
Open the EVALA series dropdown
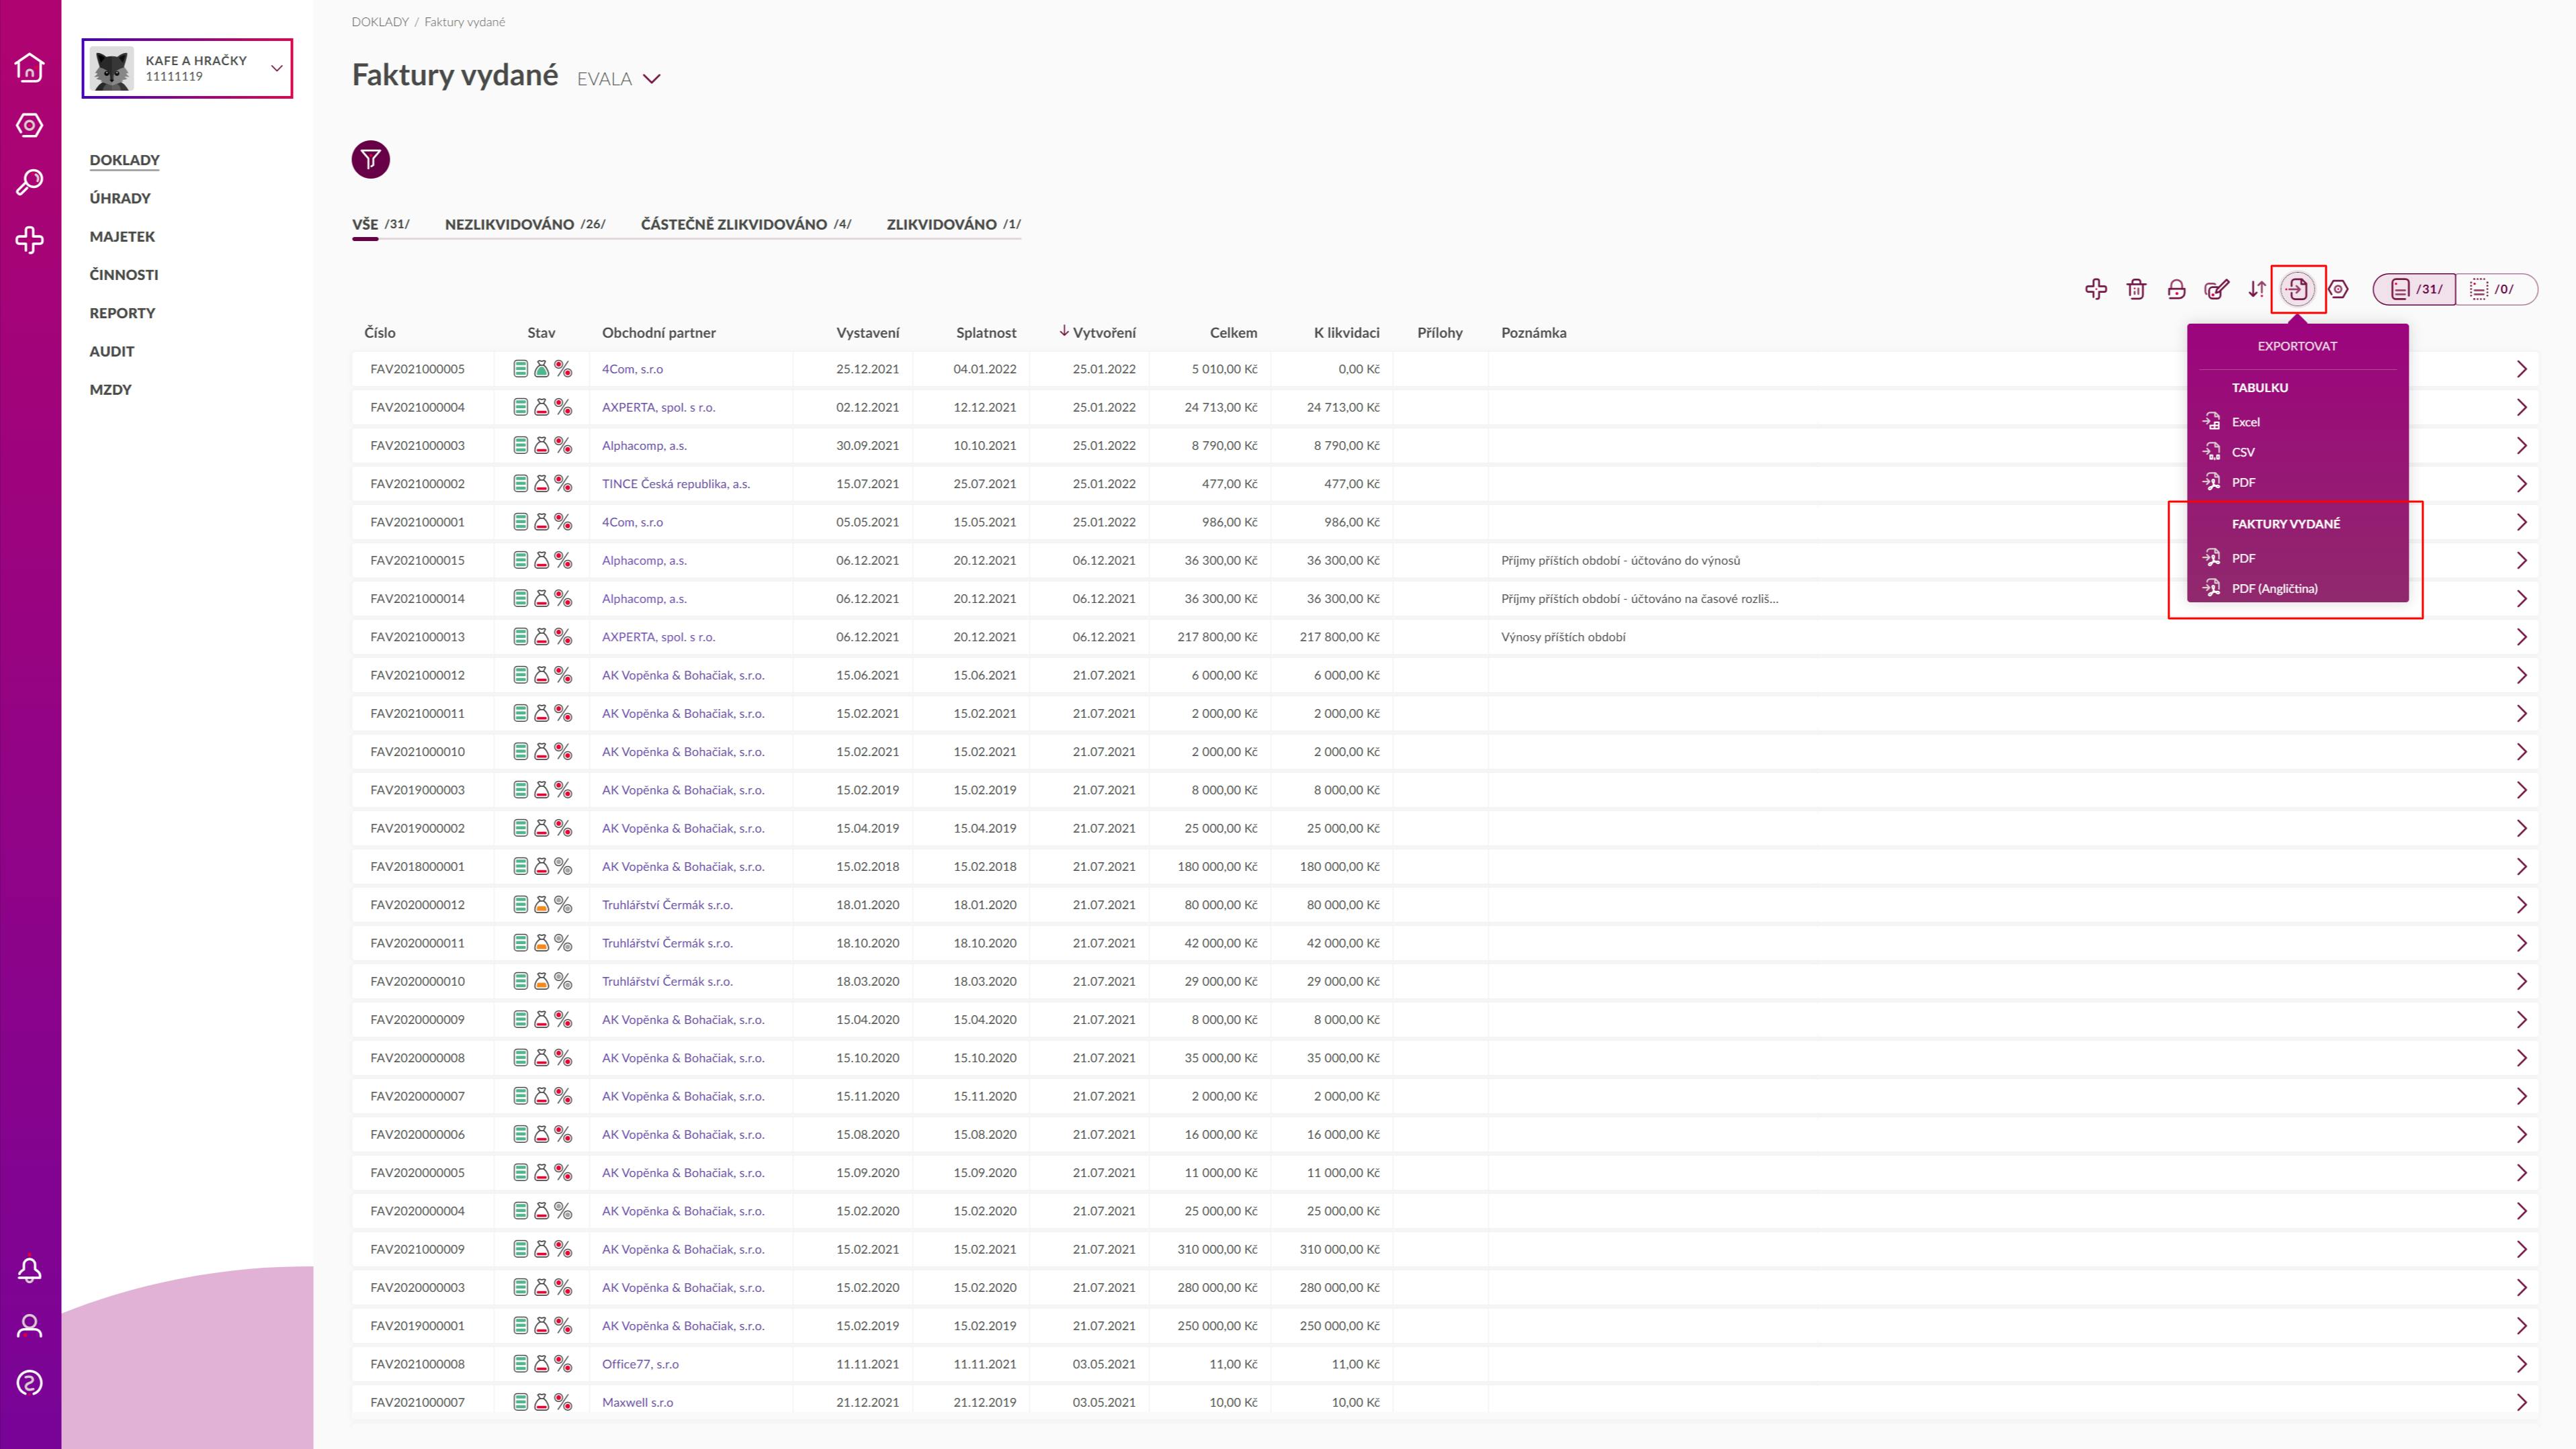[619, 79]
